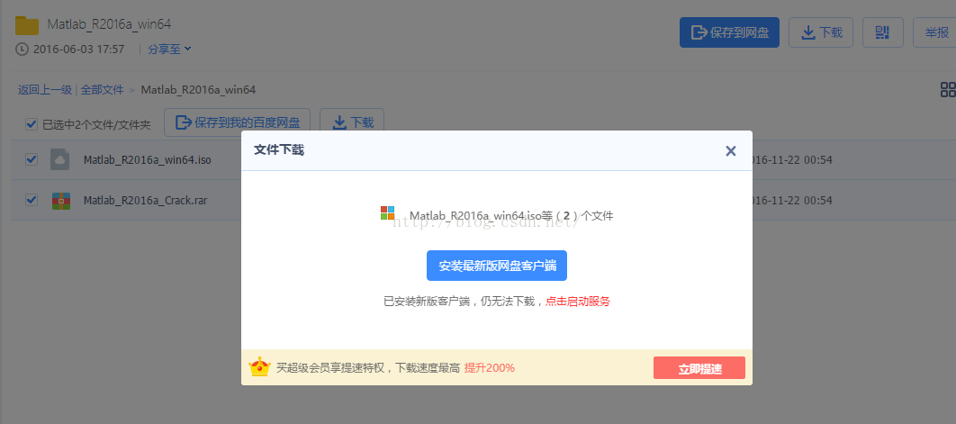Click the colored windows icon in the dialog

[388, 213]
